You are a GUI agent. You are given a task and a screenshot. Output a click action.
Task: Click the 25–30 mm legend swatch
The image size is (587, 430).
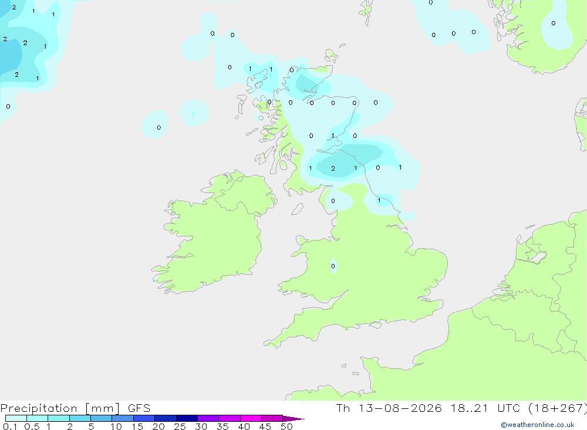187,418
